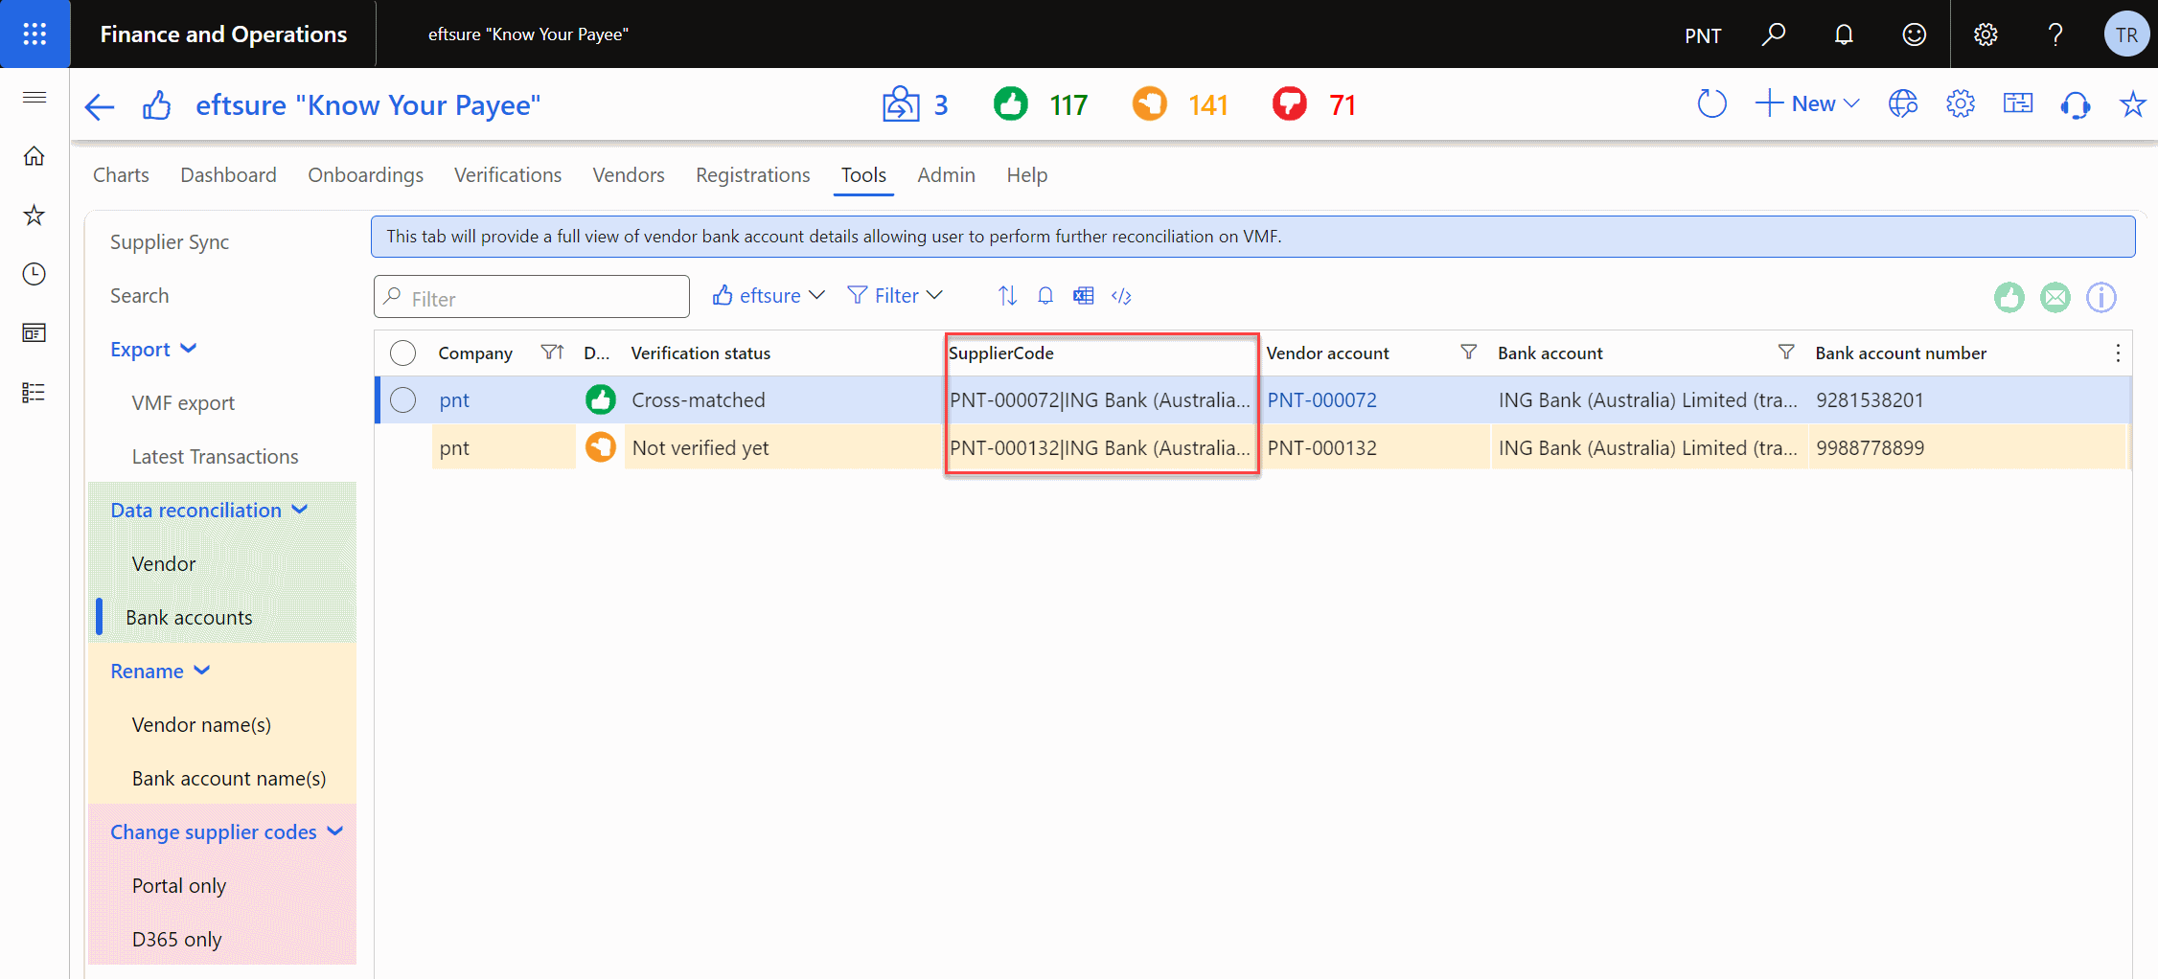Open the pnt company link in the Cross-matched row
Screen dimensions: 2158x979
pyautogui.click(x=454, y=400)
